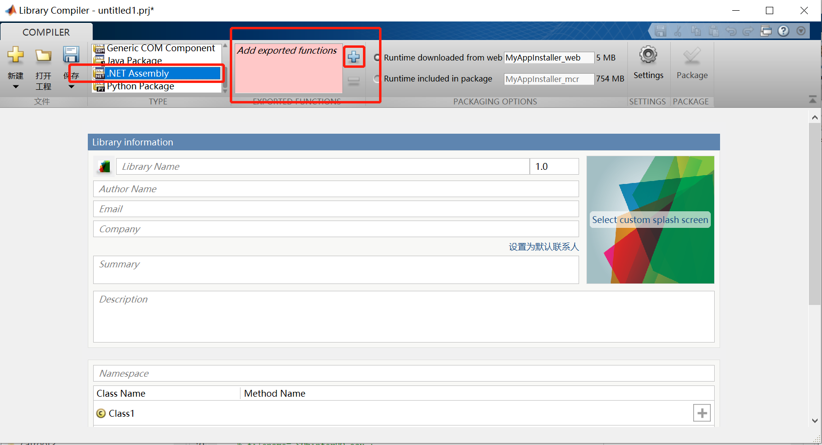Click the Generic COM Component icon
Image resolution: width=822 pixels, height=445 pixels.
click(100, 48)
